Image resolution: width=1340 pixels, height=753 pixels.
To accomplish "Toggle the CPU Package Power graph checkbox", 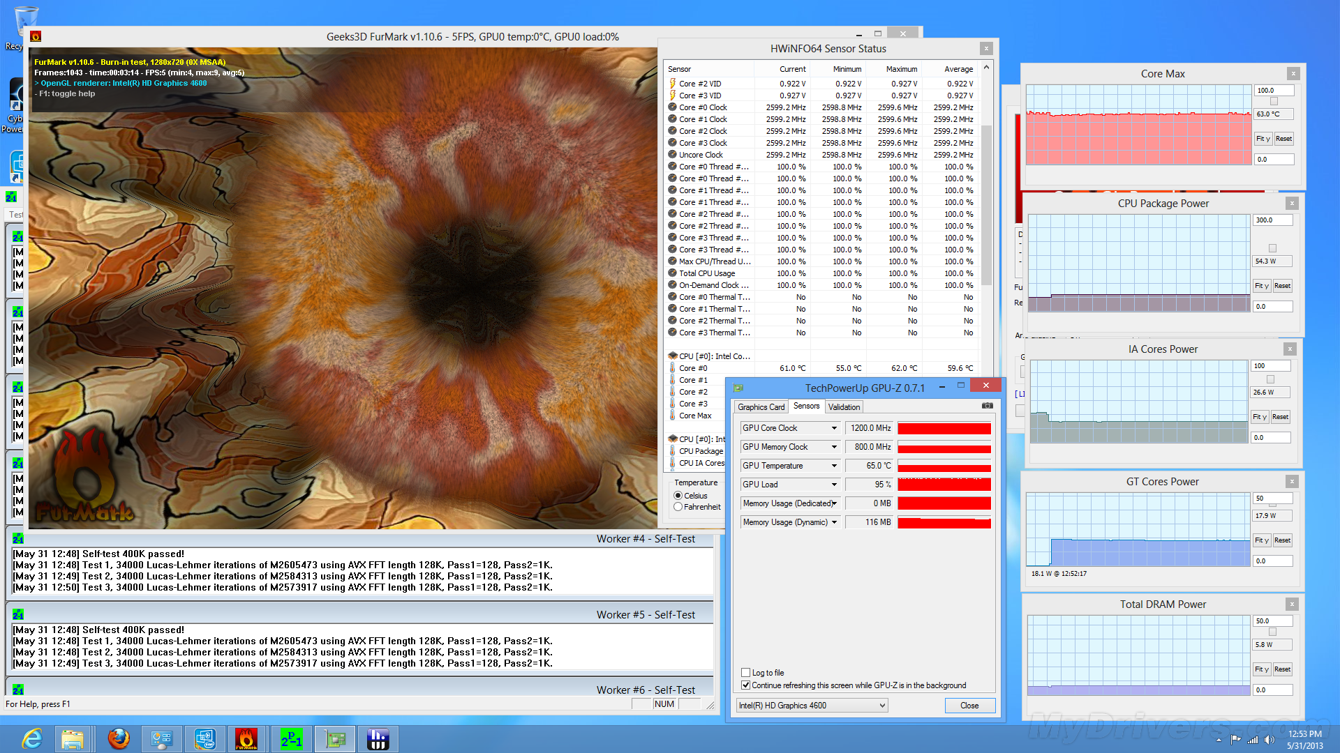I will coord(1272,248).
